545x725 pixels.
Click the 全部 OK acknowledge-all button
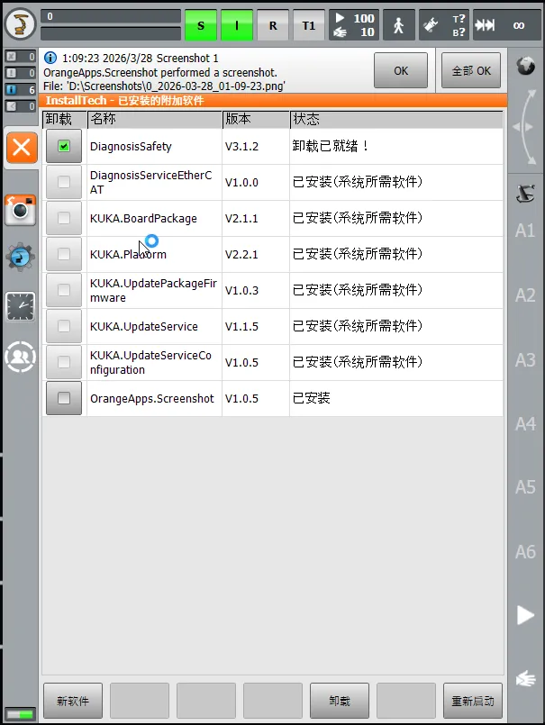(x=471, y=70)
